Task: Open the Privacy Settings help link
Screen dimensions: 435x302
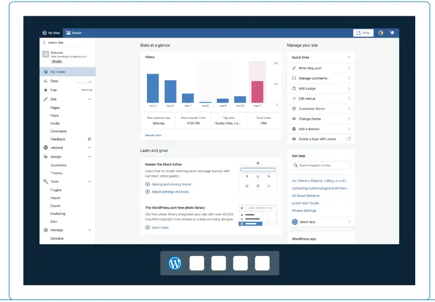Action: tap(304, 211)
